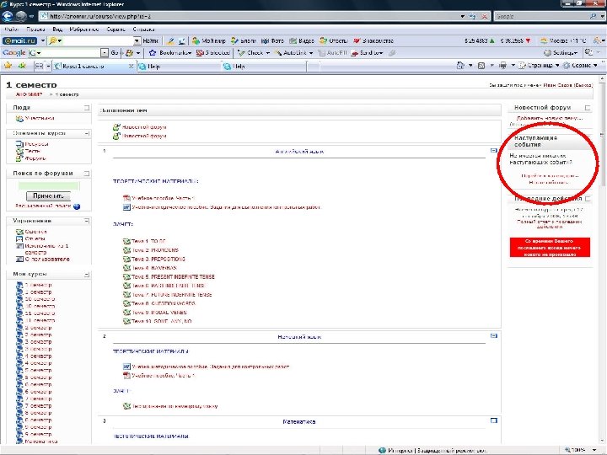
Task: Open the Ресурсы resources icon link
Action: tap(18, 144)
